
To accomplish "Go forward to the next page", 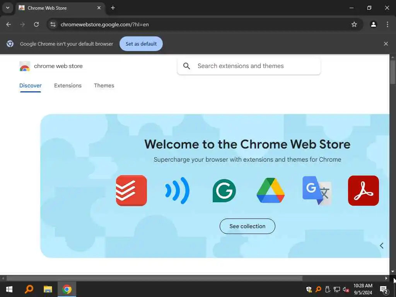I will 22,24.
